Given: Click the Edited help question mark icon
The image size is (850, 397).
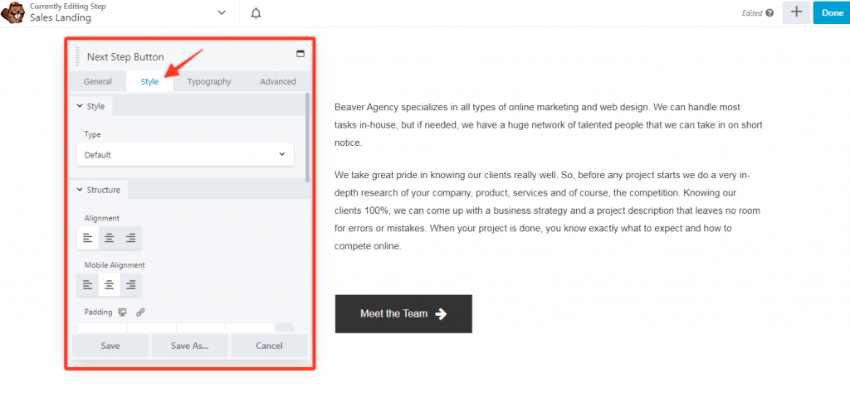Looking at the screenshot, I should click(x=769, y=13).
